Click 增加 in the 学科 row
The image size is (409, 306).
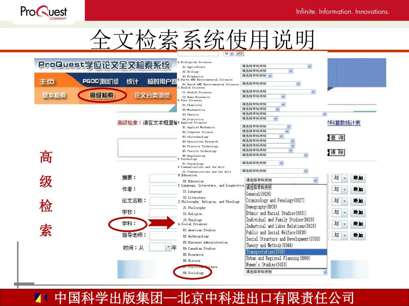(358, 224)
